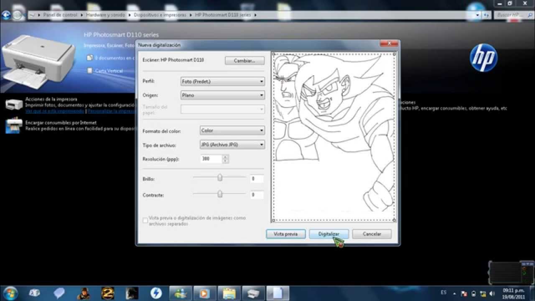Viewport: 535px width, 301px height.
Task: Select Hardware y sonido in breadcrumb
Action: pos(105,15)
